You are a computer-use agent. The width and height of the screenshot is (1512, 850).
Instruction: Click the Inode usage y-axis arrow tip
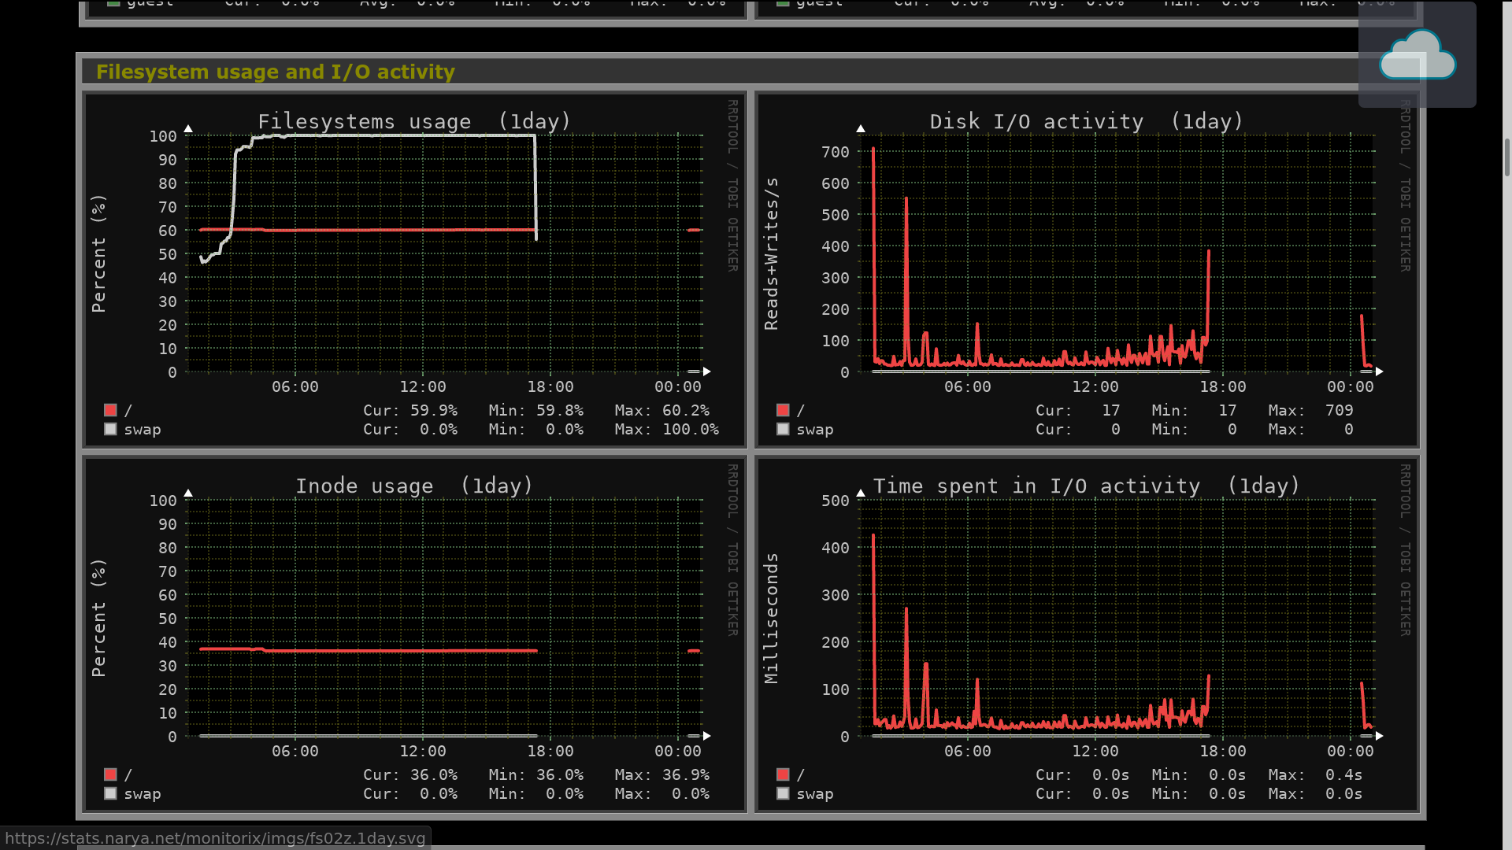tap(188, 493)
